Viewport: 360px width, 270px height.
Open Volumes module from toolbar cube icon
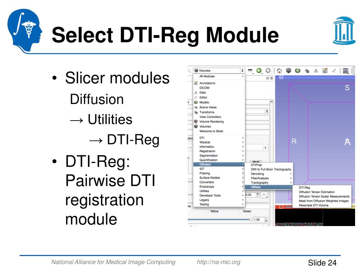(289, 71)
